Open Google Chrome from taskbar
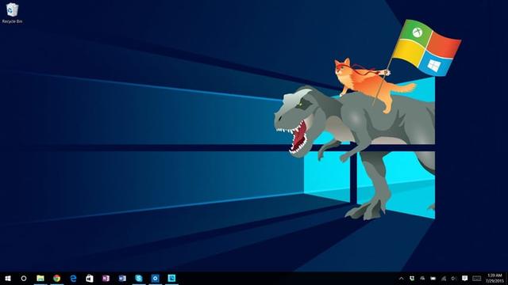Viewport: 508px width, 285px height. click(x=56, y=278)
